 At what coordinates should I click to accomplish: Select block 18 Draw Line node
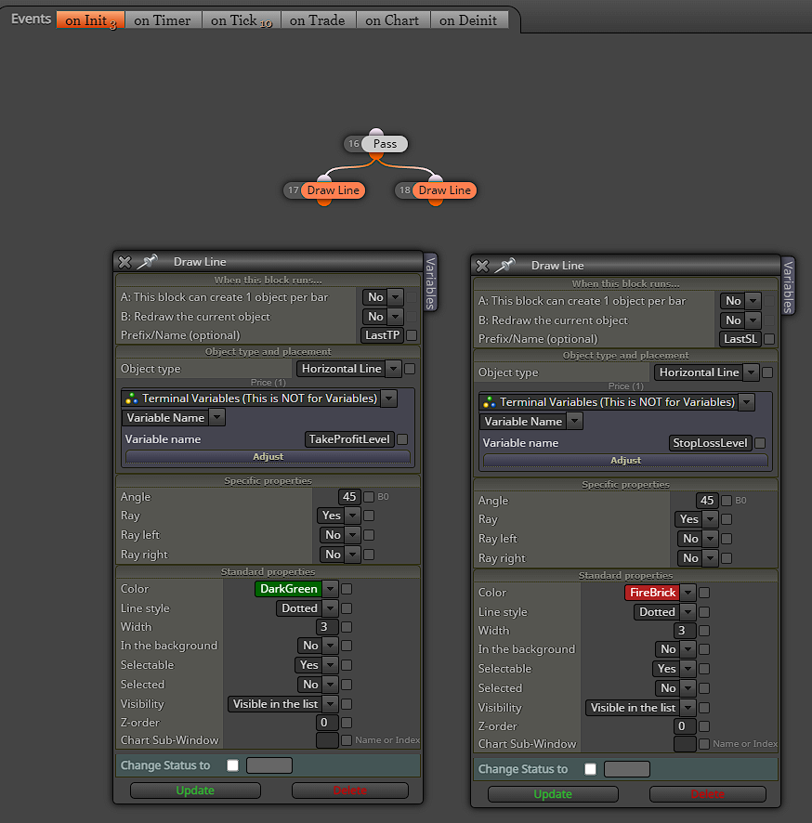(445, 190)
